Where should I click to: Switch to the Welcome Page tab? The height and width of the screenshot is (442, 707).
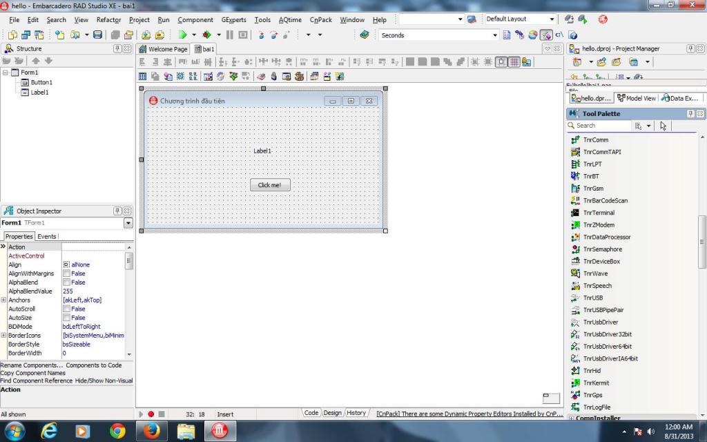point(164,49)
